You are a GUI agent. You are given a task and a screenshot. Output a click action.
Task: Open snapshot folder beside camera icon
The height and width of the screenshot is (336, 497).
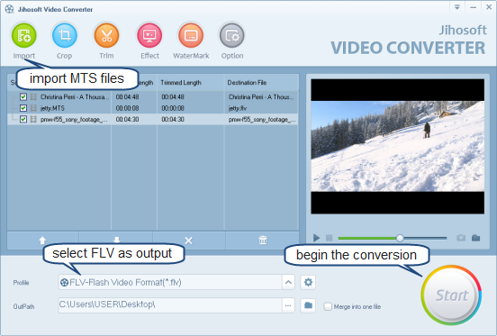pos(475,238)
